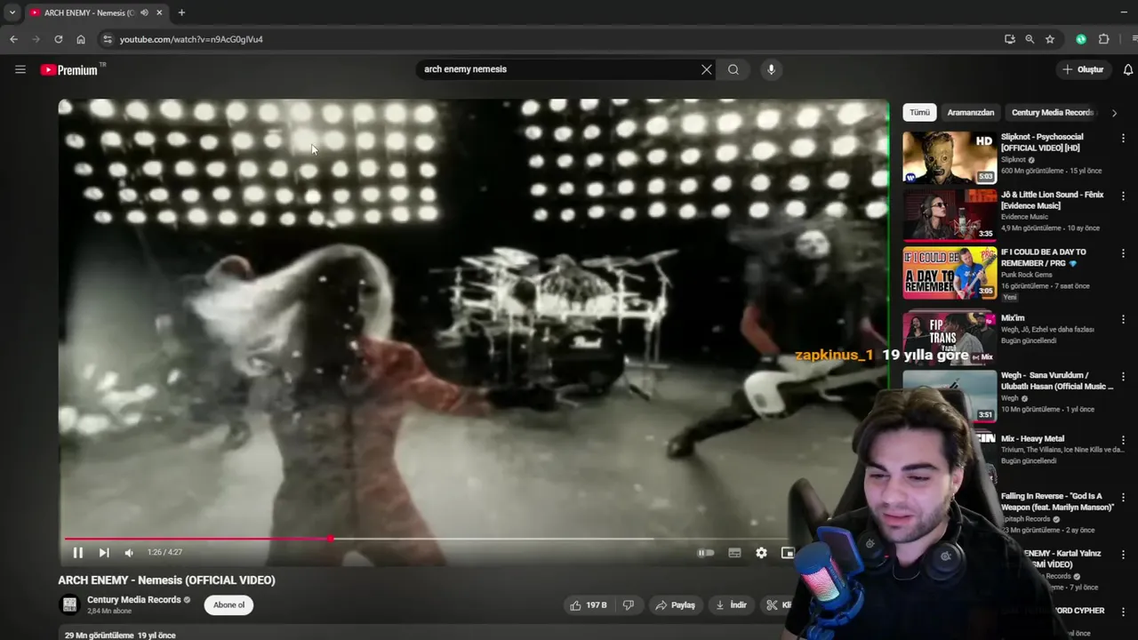1138x640 pixels.
Task: Open more options for Wegh - Sana Vuruldum
Action: click(x=1123, y=377)
